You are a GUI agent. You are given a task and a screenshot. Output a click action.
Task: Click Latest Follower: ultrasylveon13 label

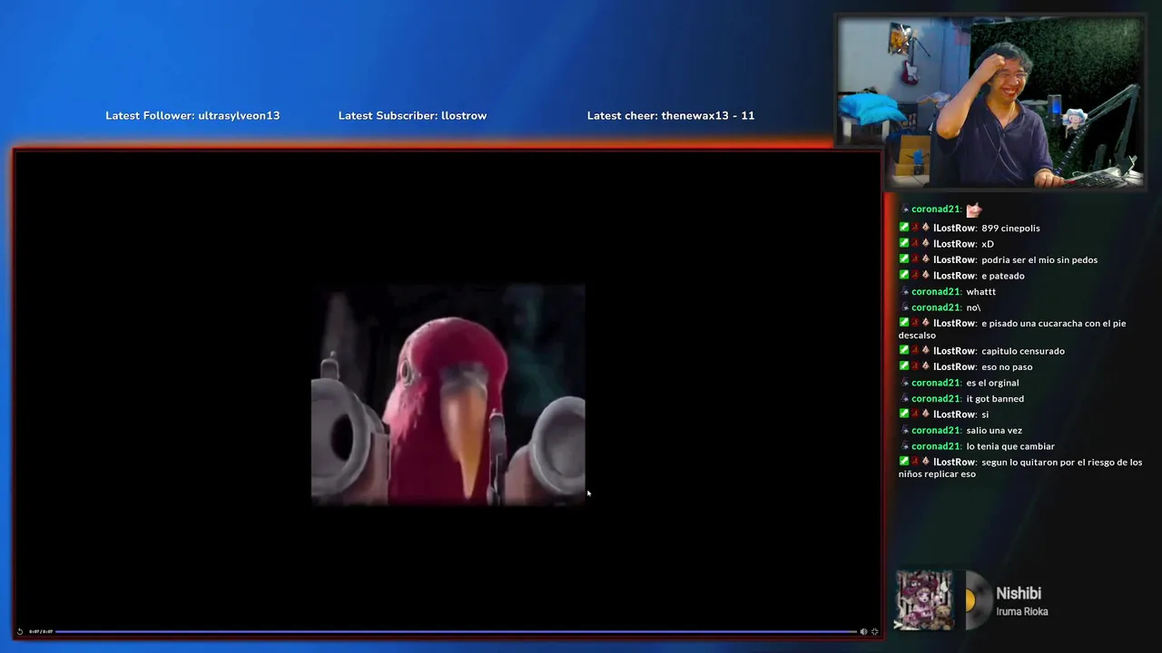click(x=192, y=115)
